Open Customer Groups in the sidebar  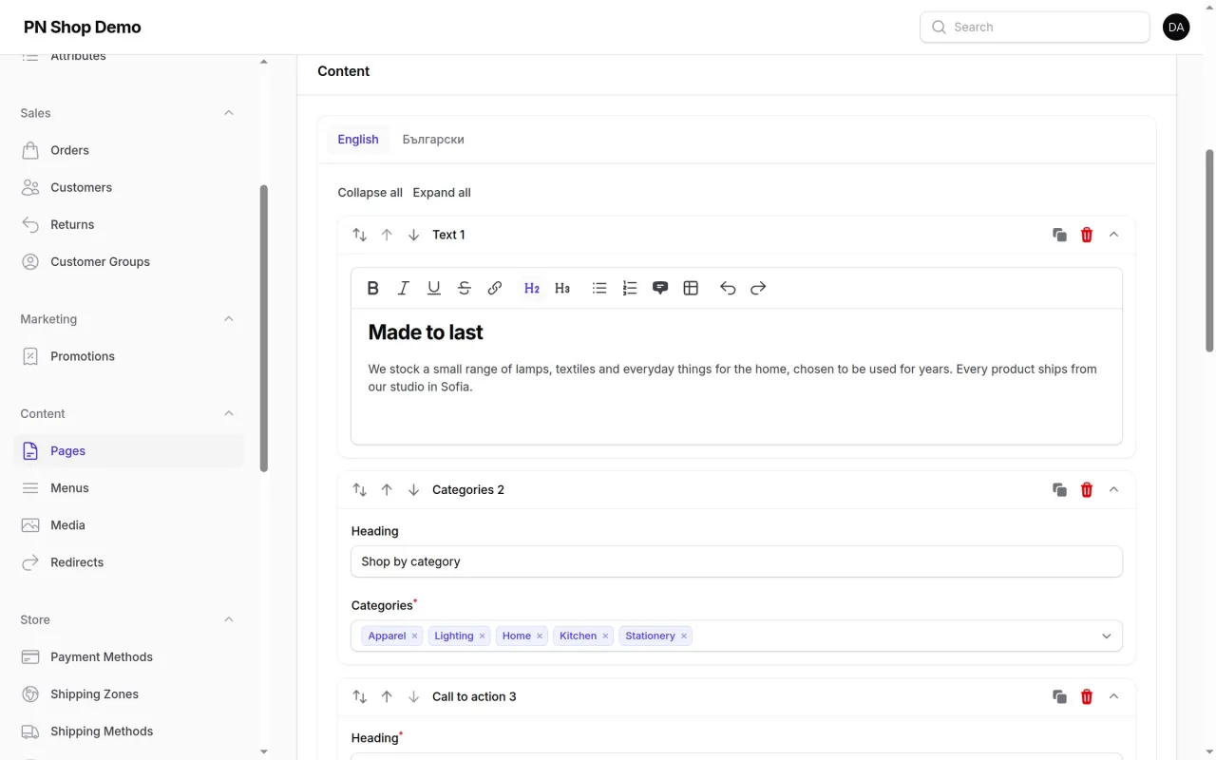coord(128,261)
